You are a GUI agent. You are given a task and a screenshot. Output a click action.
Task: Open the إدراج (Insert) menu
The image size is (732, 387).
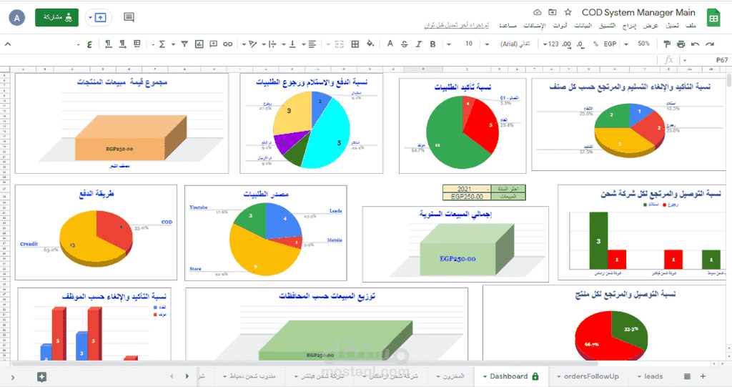629,25
